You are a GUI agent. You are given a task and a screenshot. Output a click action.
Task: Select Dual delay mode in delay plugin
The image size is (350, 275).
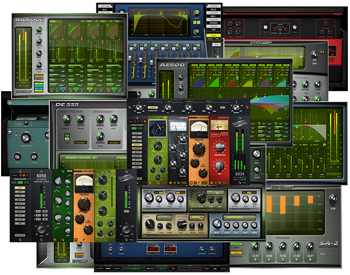click(x=215, y=269)
